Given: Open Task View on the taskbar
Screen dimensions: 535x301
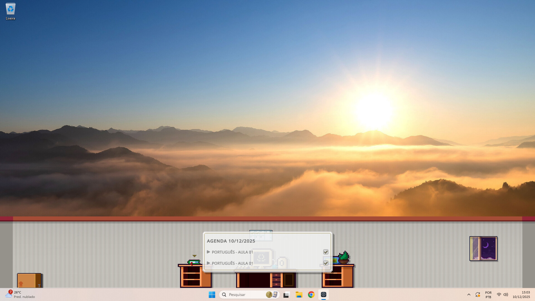Looking at the screenshot, I should (286, 295).
